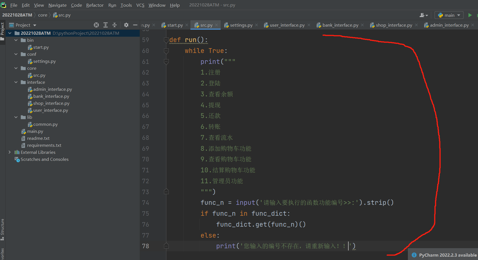The height and width of the screenshot is (260, 478).
Task: Open the VCS menu
Action: pos(140,5)
